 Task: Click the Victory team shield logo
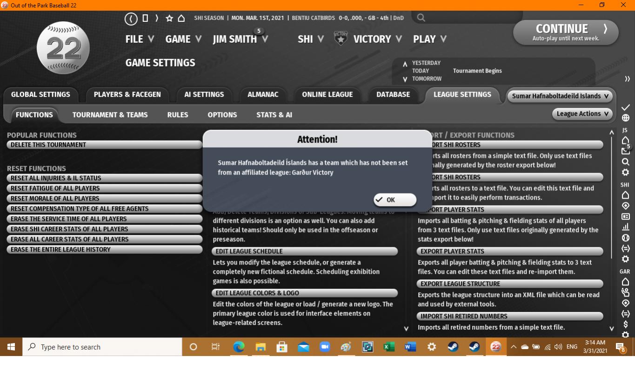(341, 39)
